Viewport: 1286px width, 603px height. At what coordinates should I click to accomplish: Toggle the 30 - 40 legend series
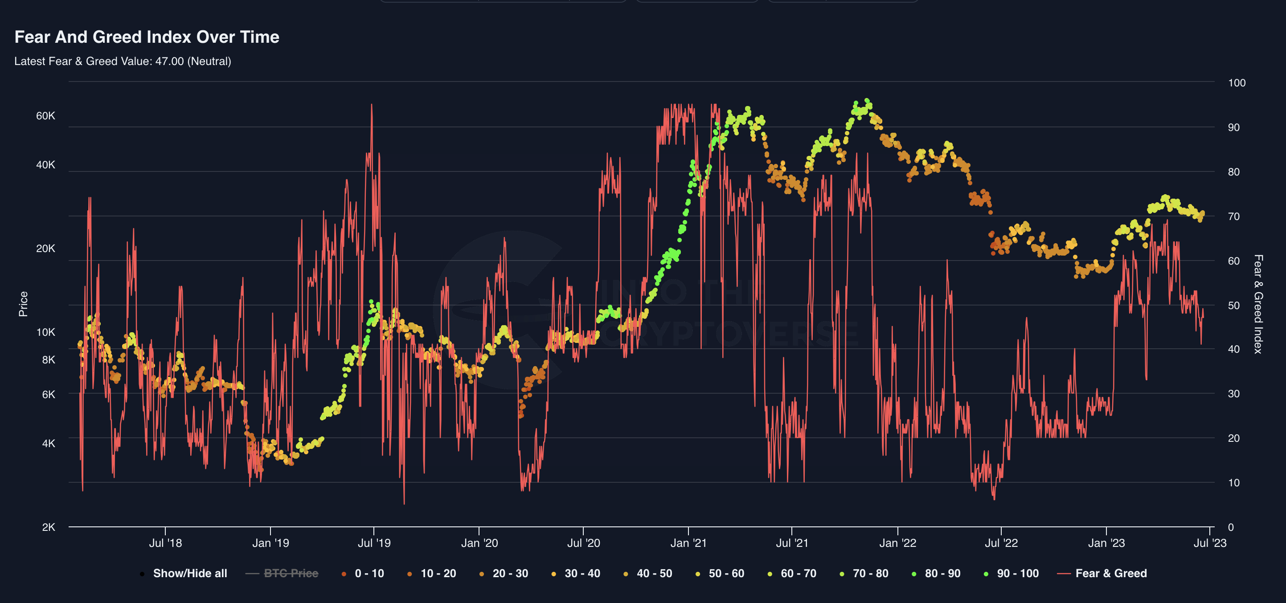pyautogui.click(x=582, y=574)
